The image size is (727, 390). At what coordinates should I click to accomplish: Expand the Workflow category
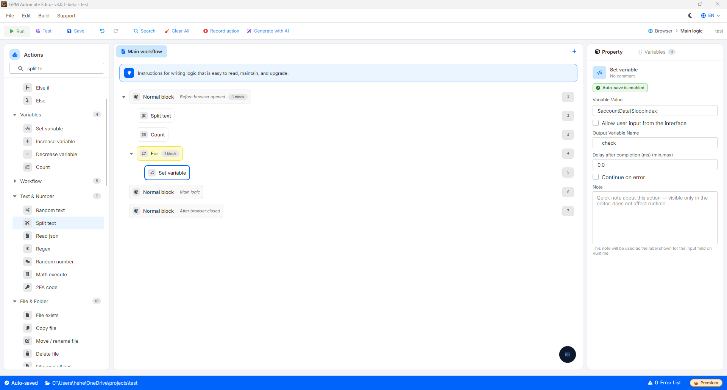(x=15, y=181)
